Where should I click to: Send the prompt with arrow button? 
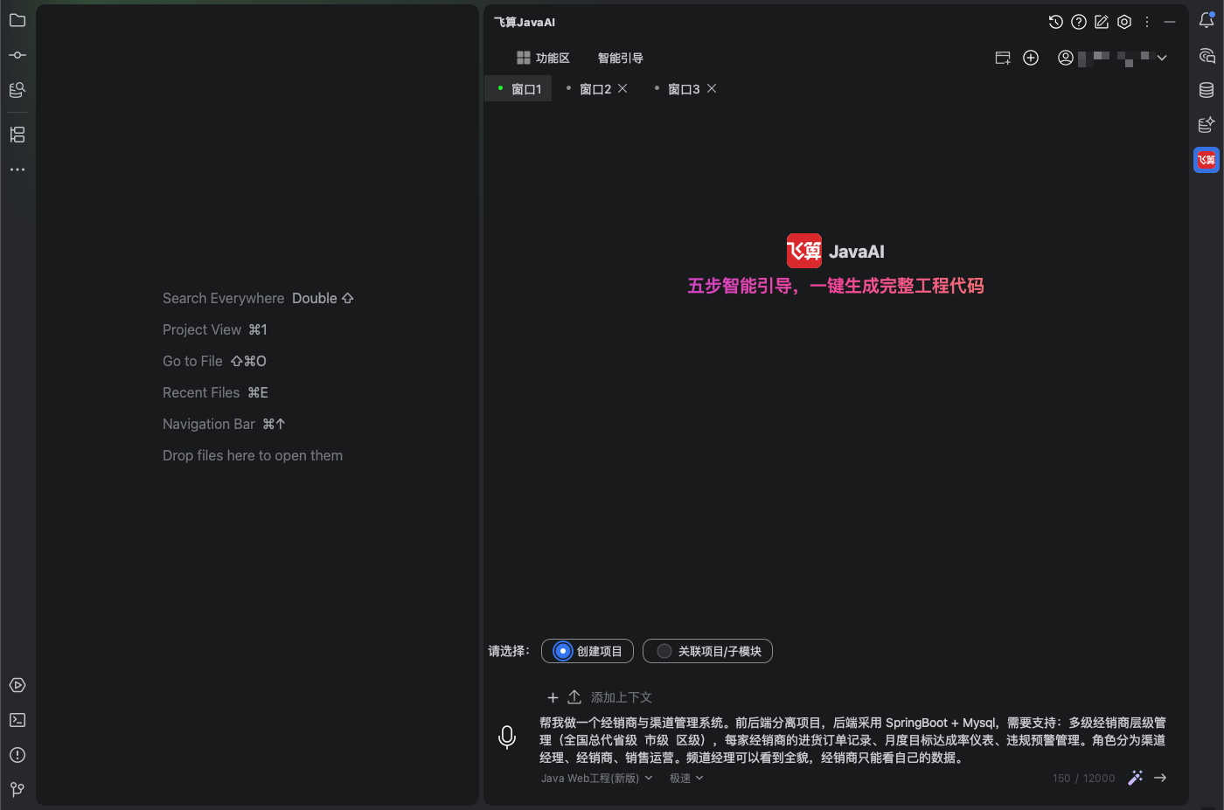[x=1160, y=778]
